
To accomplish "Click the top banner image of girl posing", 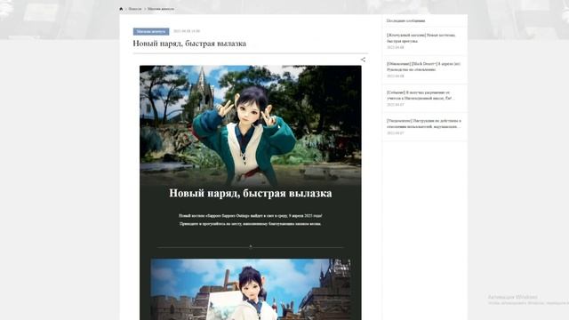I will (x=251, y=125).
